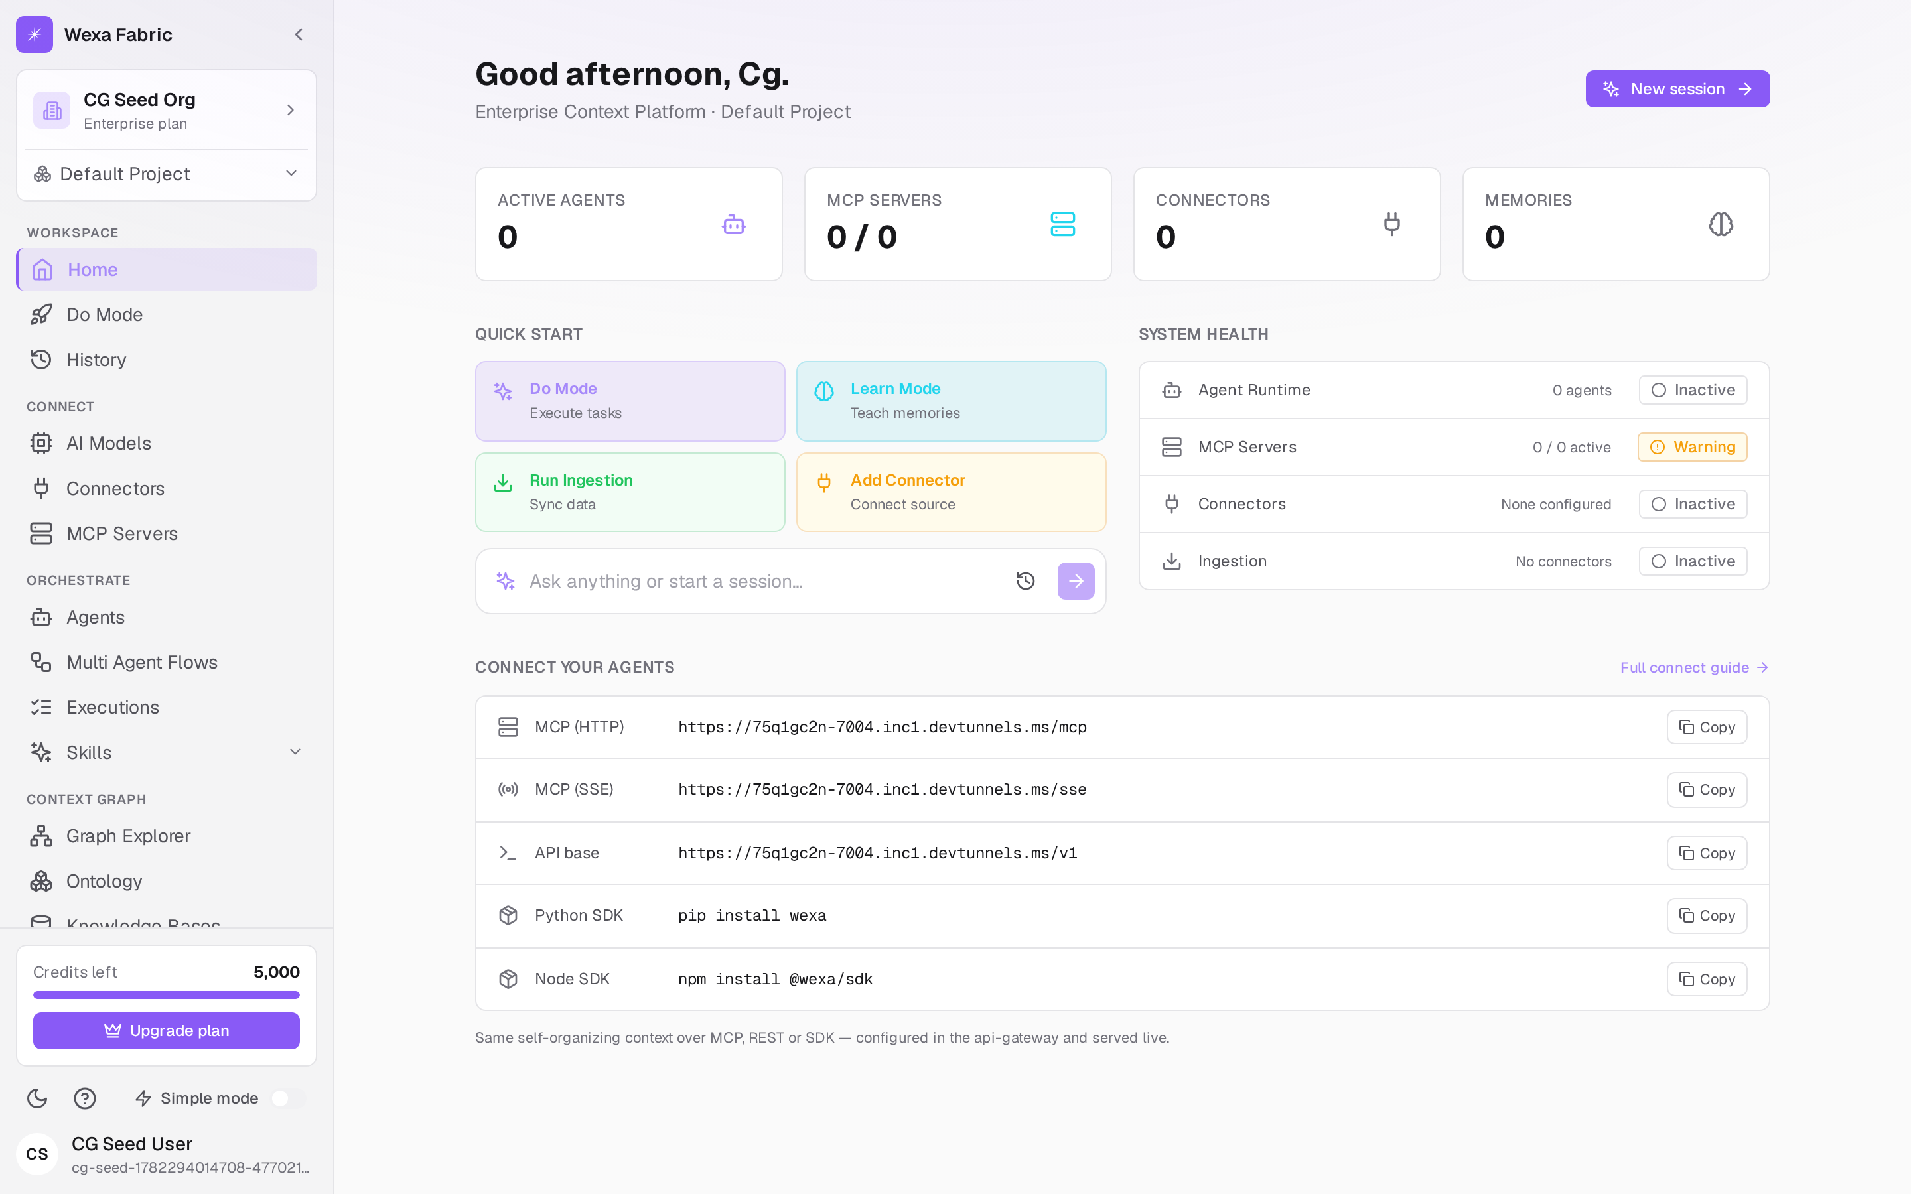Click the brain icon in Memories card
The image size is (1911, 1194).
click(x=1721, y=224)
